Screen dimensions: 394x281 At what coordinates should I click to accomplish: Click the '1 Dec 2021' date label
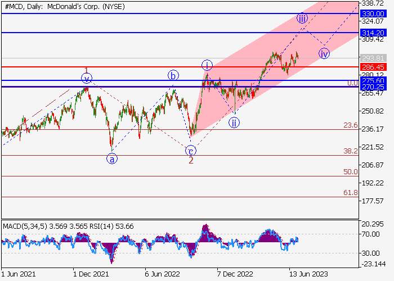[91, 274]
